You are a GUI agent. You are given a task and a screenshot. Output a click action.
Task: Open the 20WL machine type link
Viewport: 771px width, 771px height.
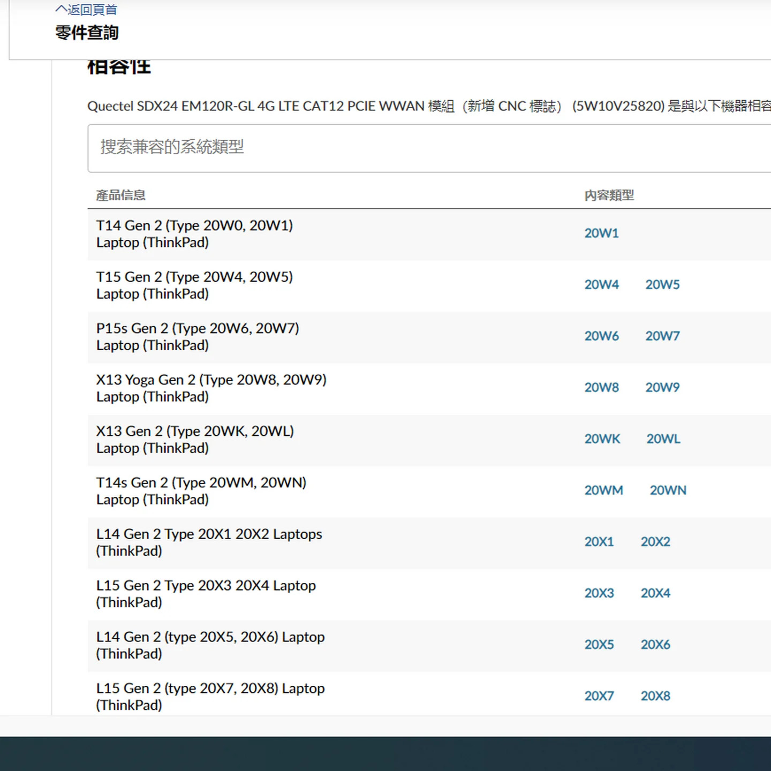tap(663, 439)
